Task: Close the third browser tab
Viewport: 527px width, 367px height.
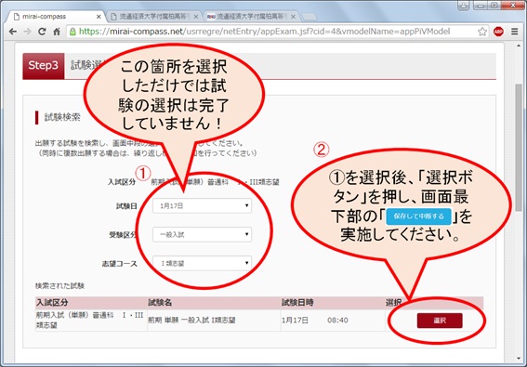Action: point(293,17)
